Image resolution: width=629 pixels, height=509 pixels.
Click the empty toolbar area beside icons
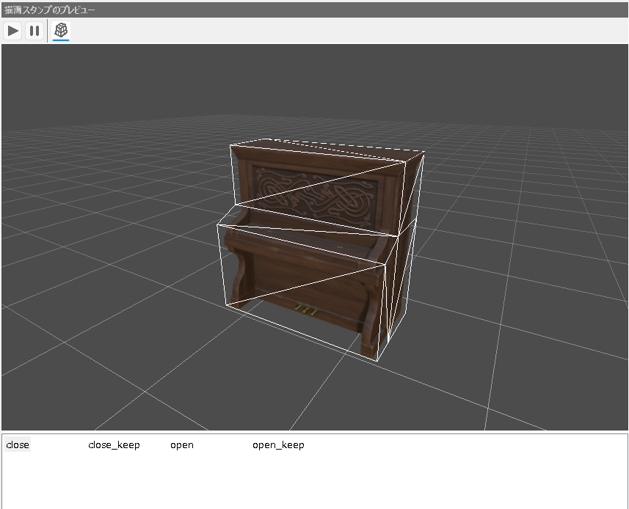(x=330, y=31)
